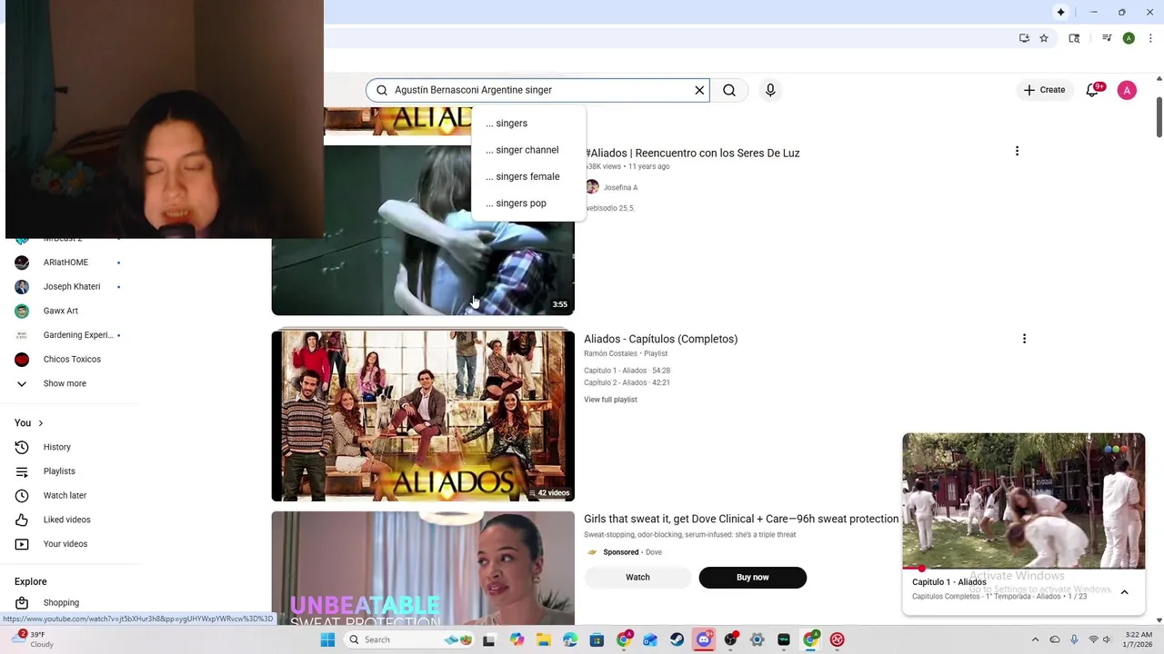
Task: Expand subscriptions with Show more
Action: [65, 383]
